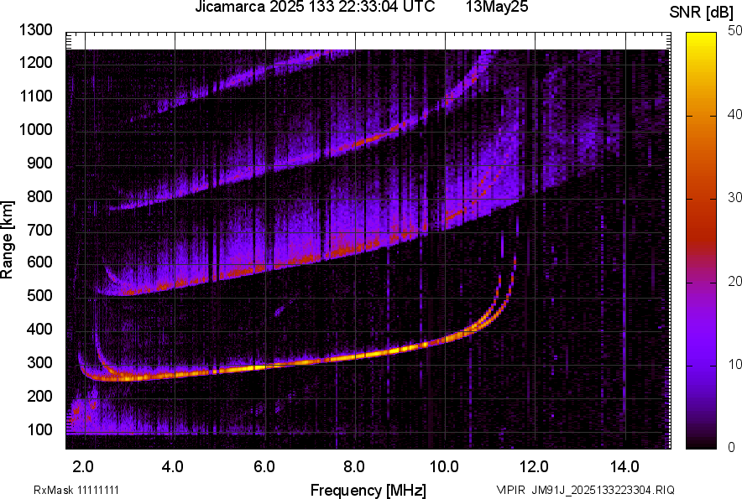The width and height of the screenshot is (742, 499).
Task: Click the 2.0 frequency tick label
Action: (83, 467)
